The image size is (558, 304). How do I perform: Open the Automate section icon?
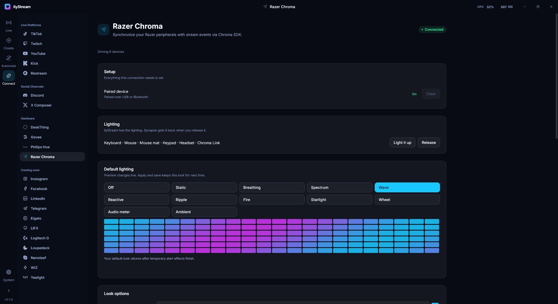coord(9,58)
